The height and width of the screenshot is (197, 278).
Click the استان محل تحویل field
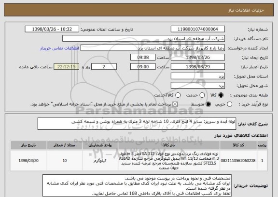[x=198, y=76]
